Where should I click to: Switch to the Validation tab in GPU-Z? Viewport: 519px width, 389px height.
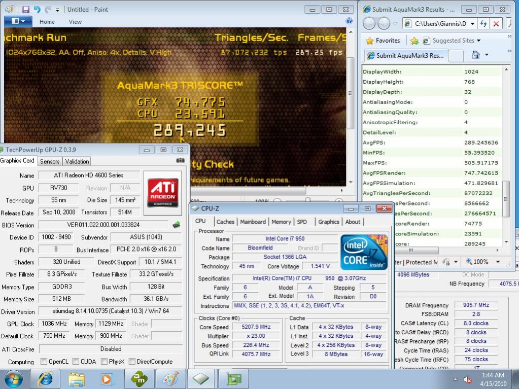77,161
